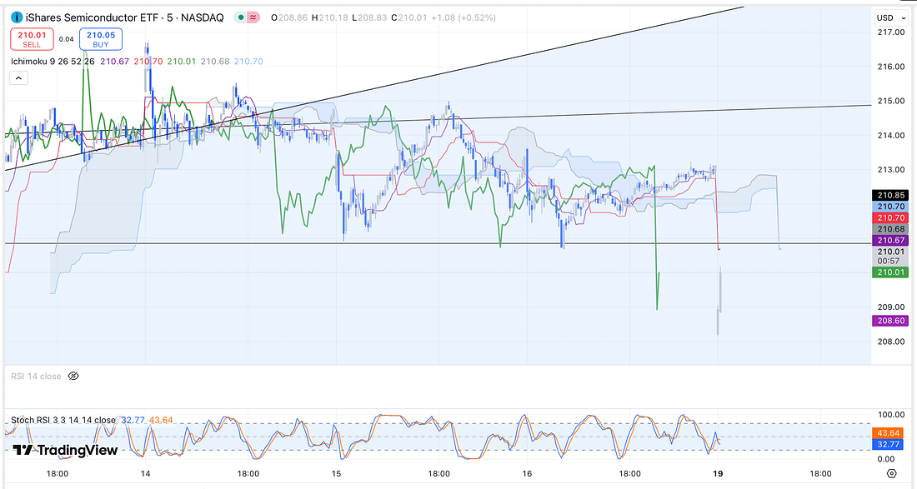The width and height of the screenshot is (917, 489).
Task: Select the Ichimoku 9 26 52 26 legend
Action: (x=53, y=61)
